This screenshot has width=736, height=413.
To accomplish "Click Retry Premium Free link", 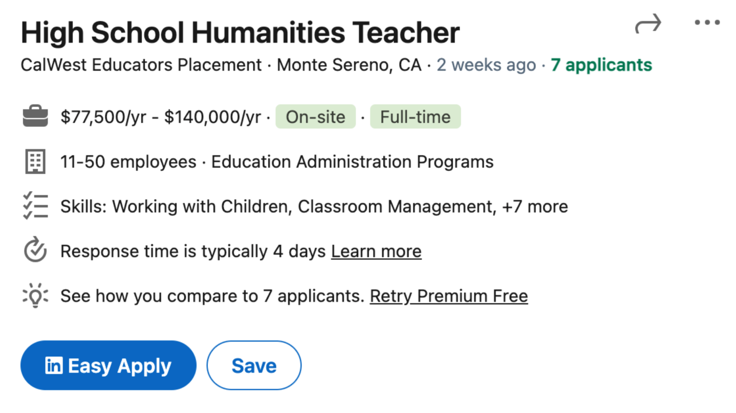I will pos(449,296).
